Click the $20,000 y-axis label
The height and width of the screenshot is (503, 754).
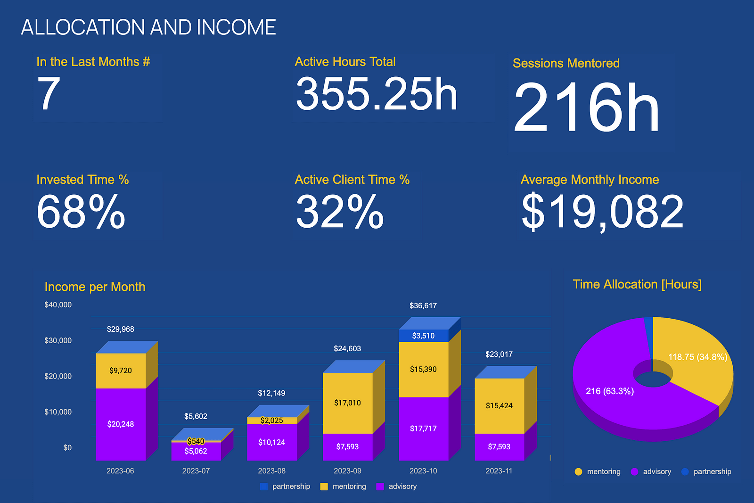coord(58,376)
